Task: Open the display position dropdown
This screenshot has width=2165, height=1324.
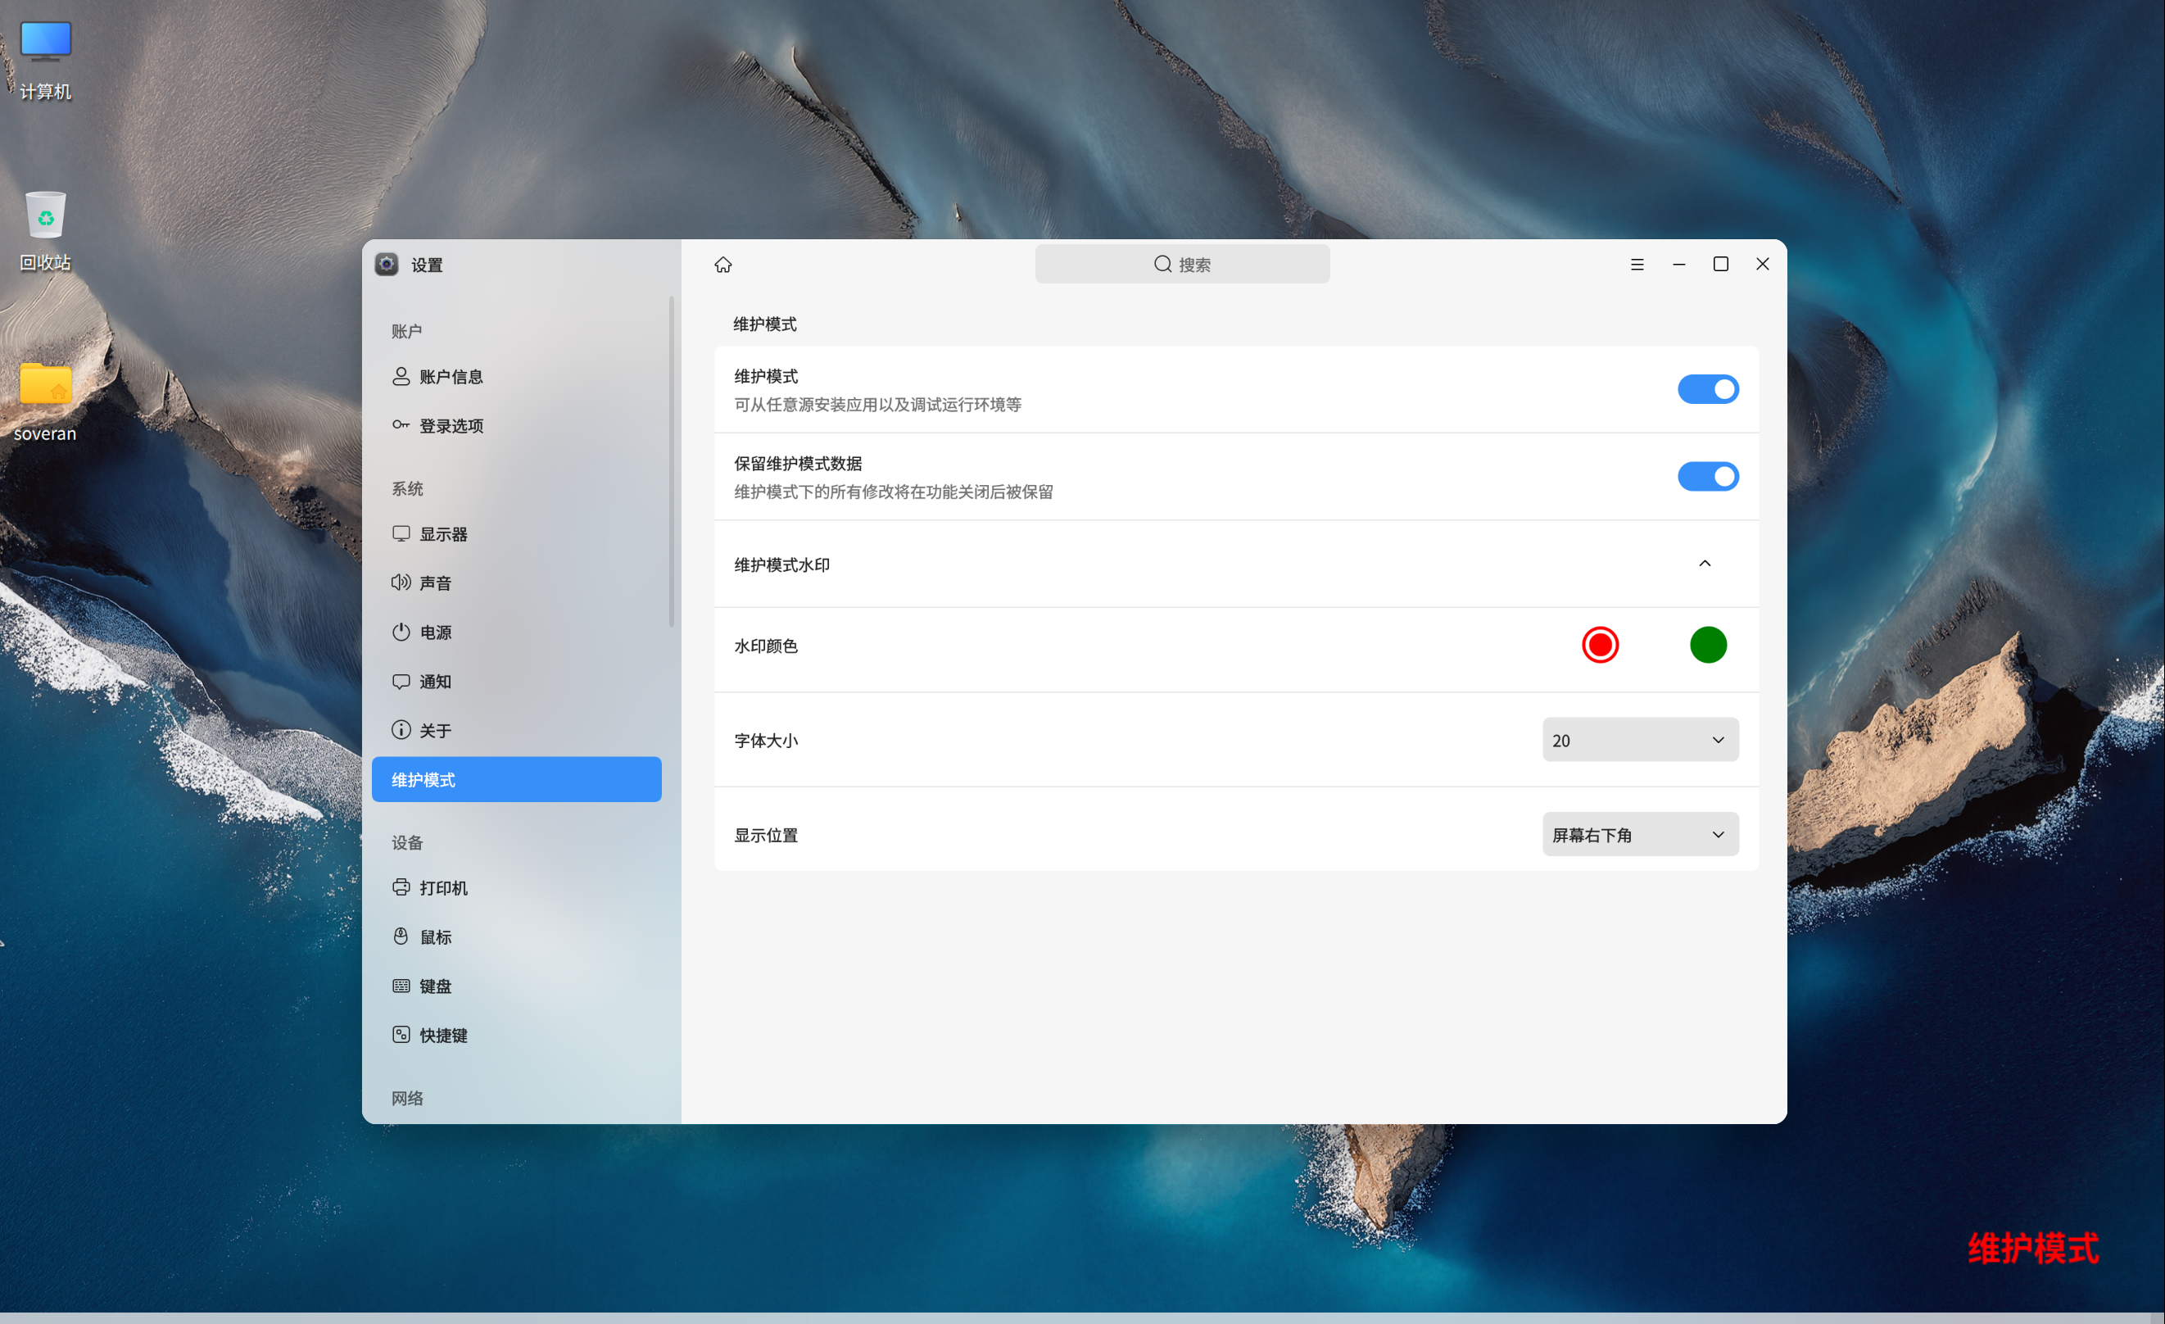Action: click(1640, 835)
